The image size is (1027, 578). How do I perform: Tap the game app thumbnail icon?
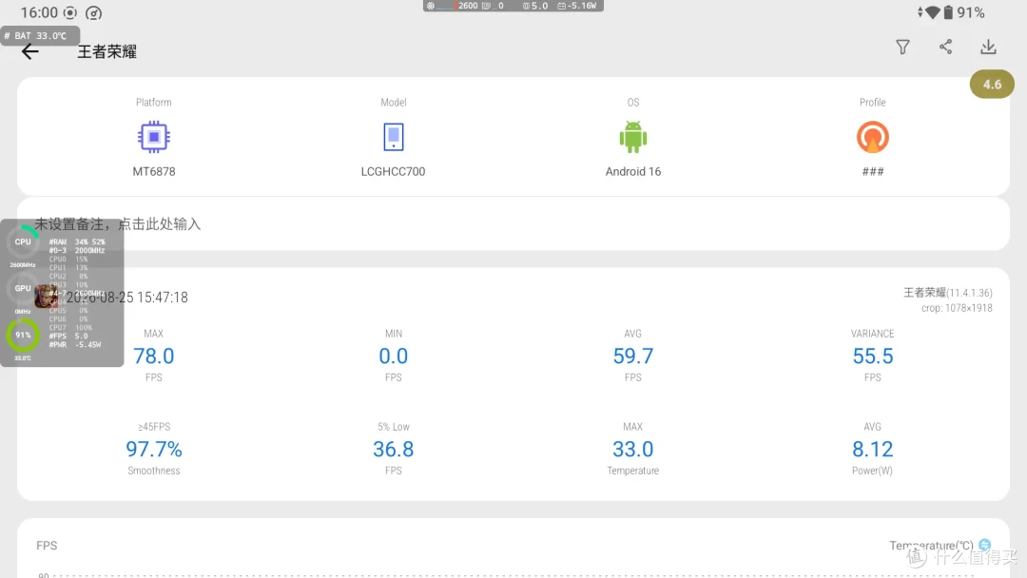[x=46, y=297]
